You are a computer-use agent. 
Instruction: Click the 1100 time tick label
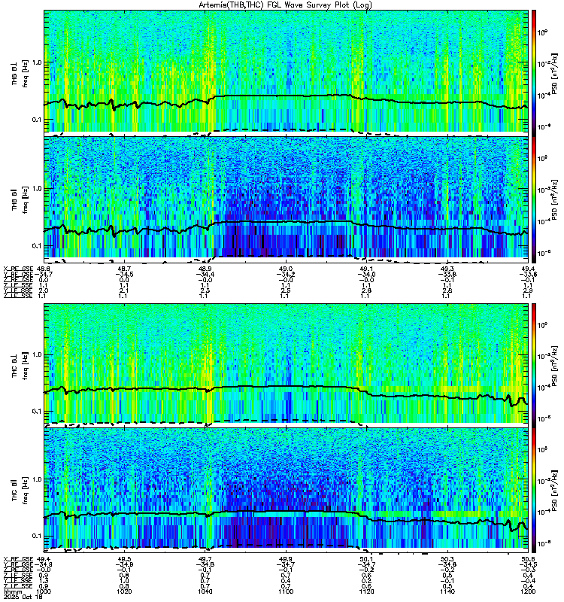[286, 591]
